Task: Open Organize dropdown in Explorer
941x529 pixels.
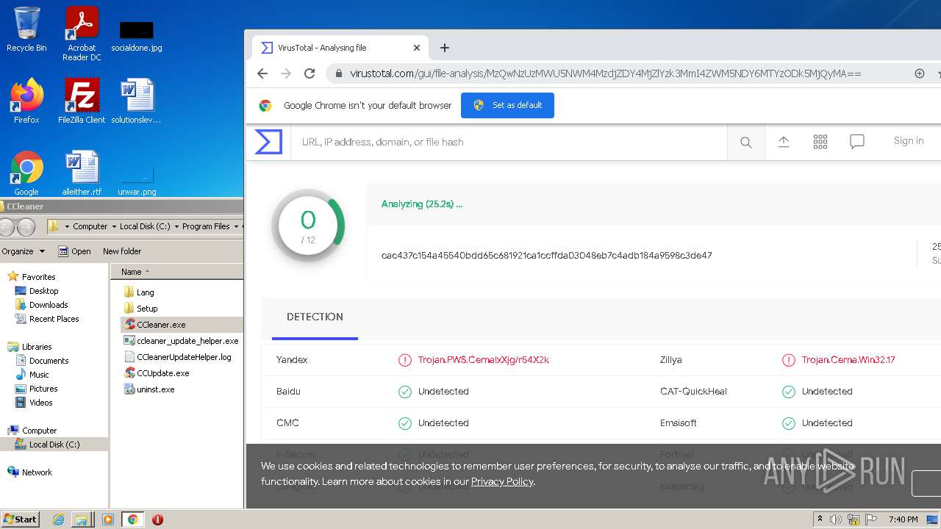Action: (23, 251)
